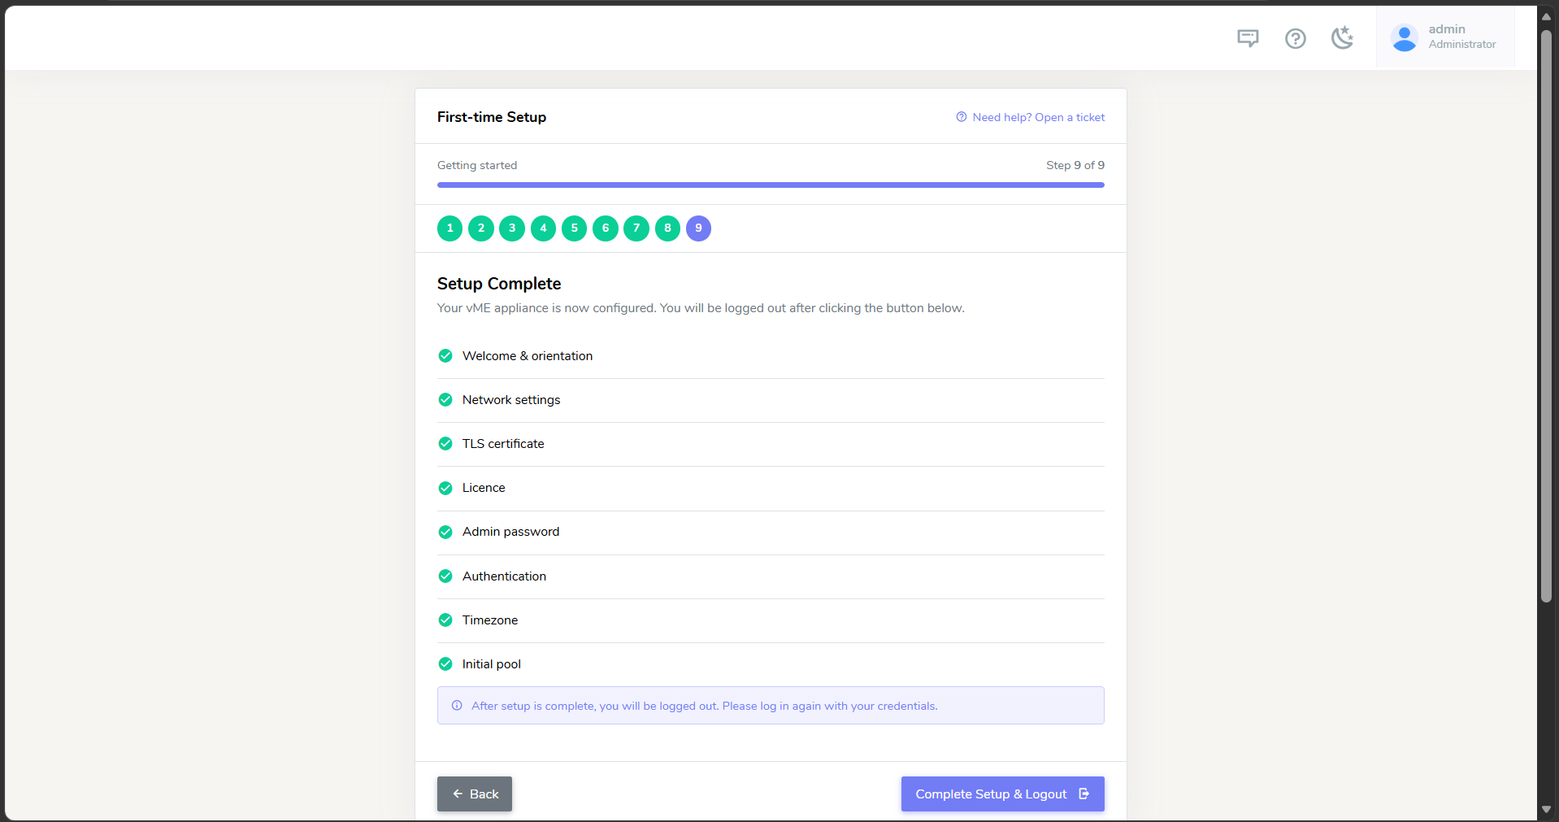Select step 7 in the step indicator
Viewport: 1559px width, 822px height.
[x=636, y=228]
